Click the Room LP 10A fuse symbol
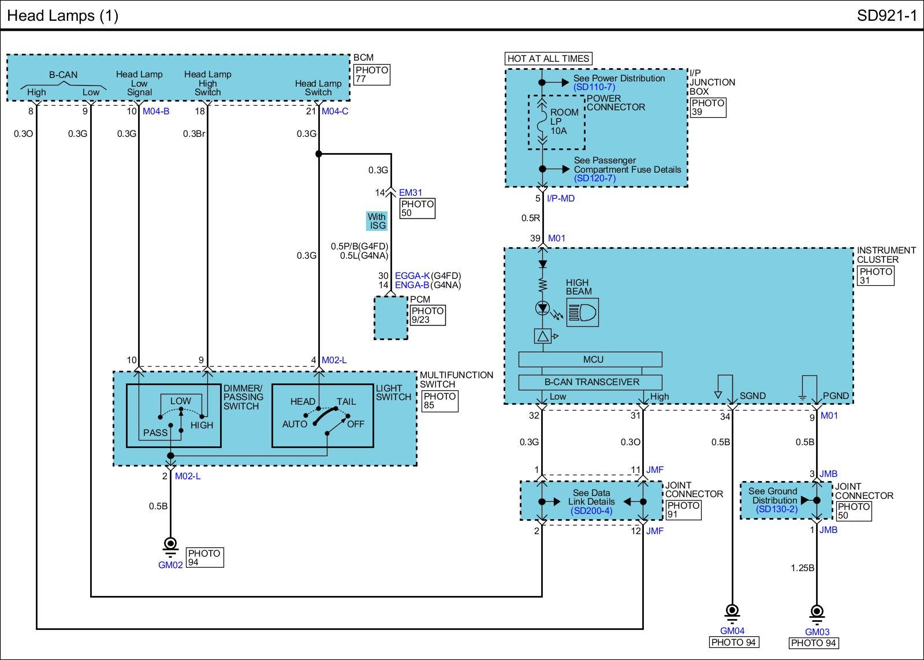 [542, 122]
